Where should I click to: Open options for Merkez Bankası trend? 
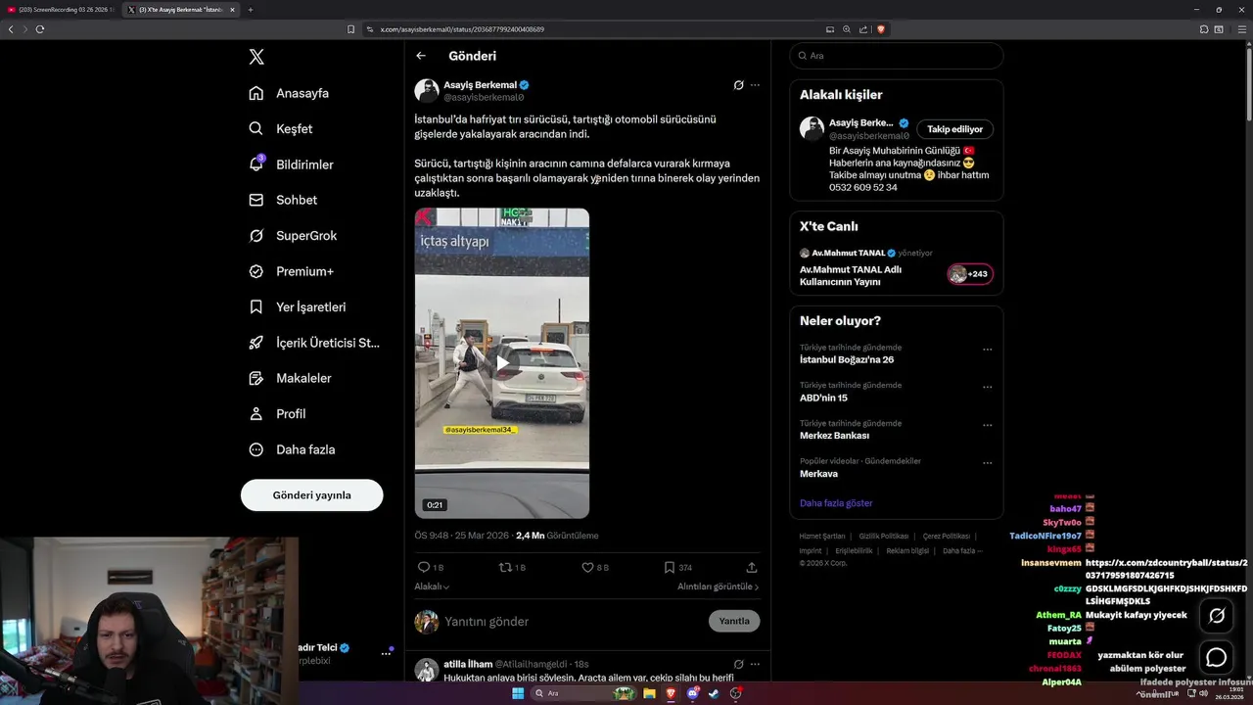tap(987, 426)
